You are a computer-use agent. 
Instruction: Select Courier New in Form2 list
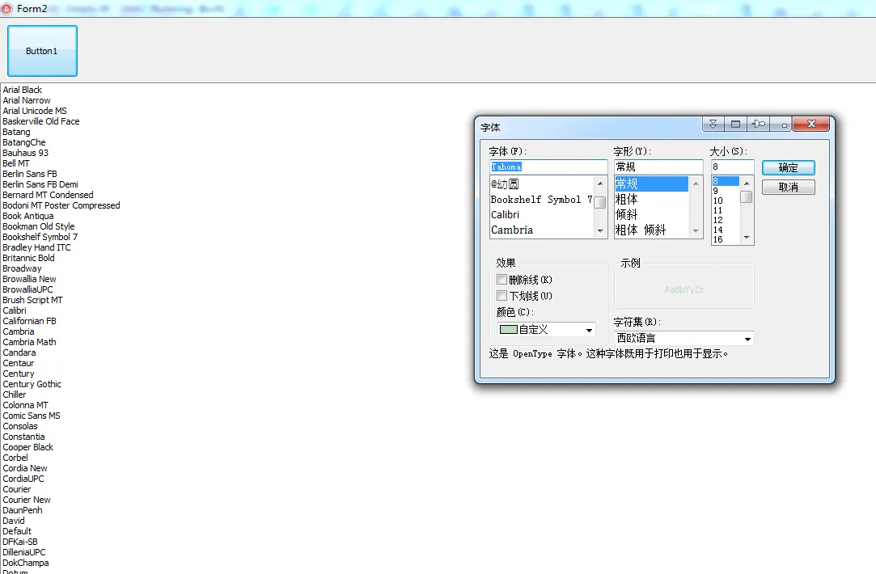tap(27, 500)
